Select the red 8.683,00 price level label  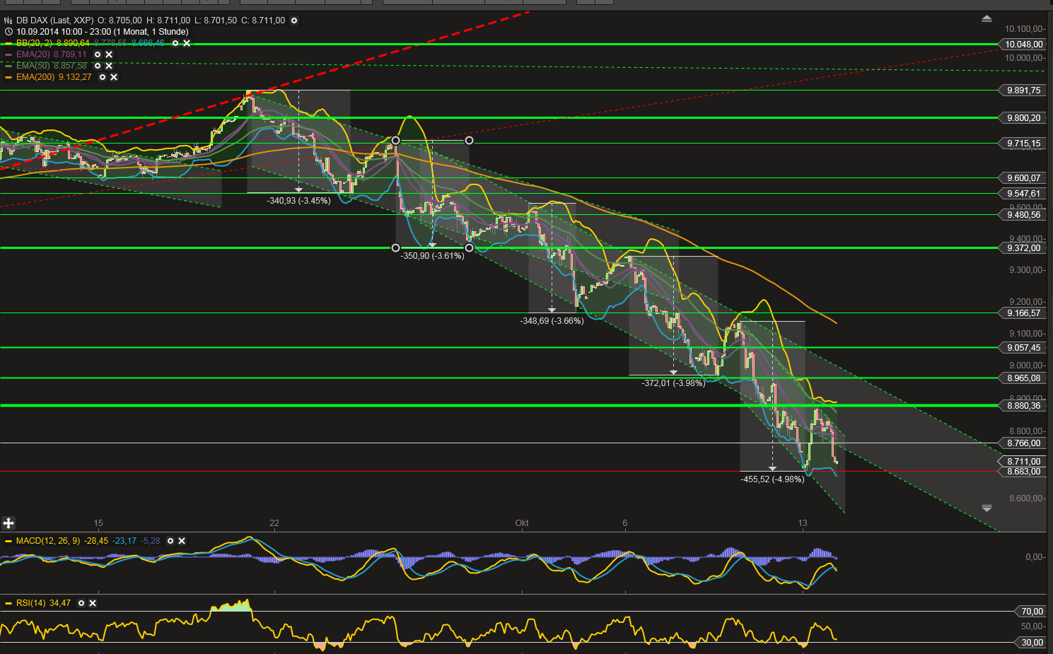coord(1023,472)
